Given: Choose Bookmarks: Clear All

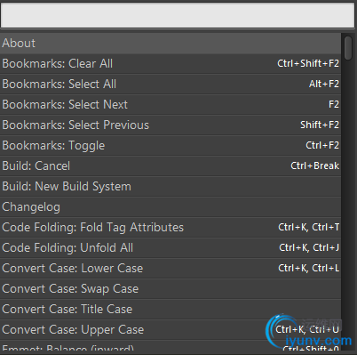Looking at the screenshot, I should click(x=171, y=64).
